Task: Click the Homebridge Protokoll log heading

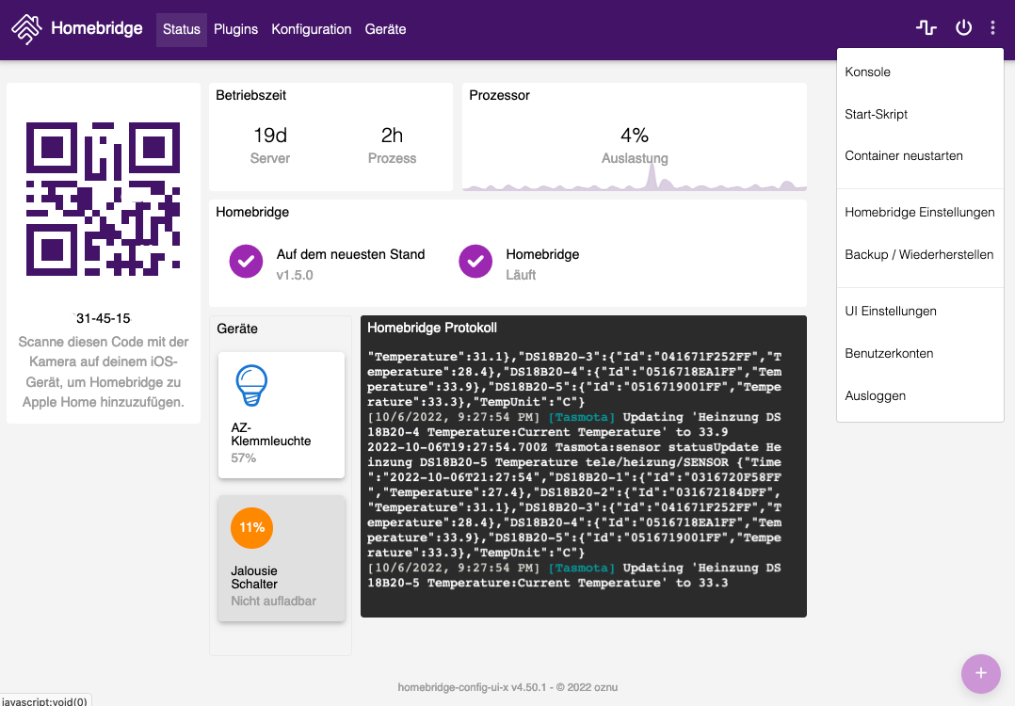Action: pos(432,328)
